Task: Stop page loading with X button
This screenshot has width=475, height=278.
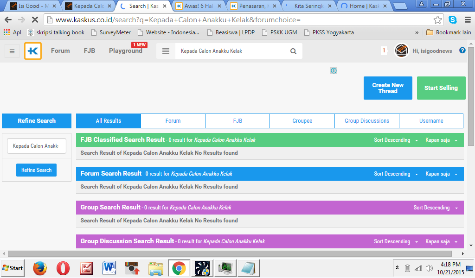Action: (x=35, y=20)
